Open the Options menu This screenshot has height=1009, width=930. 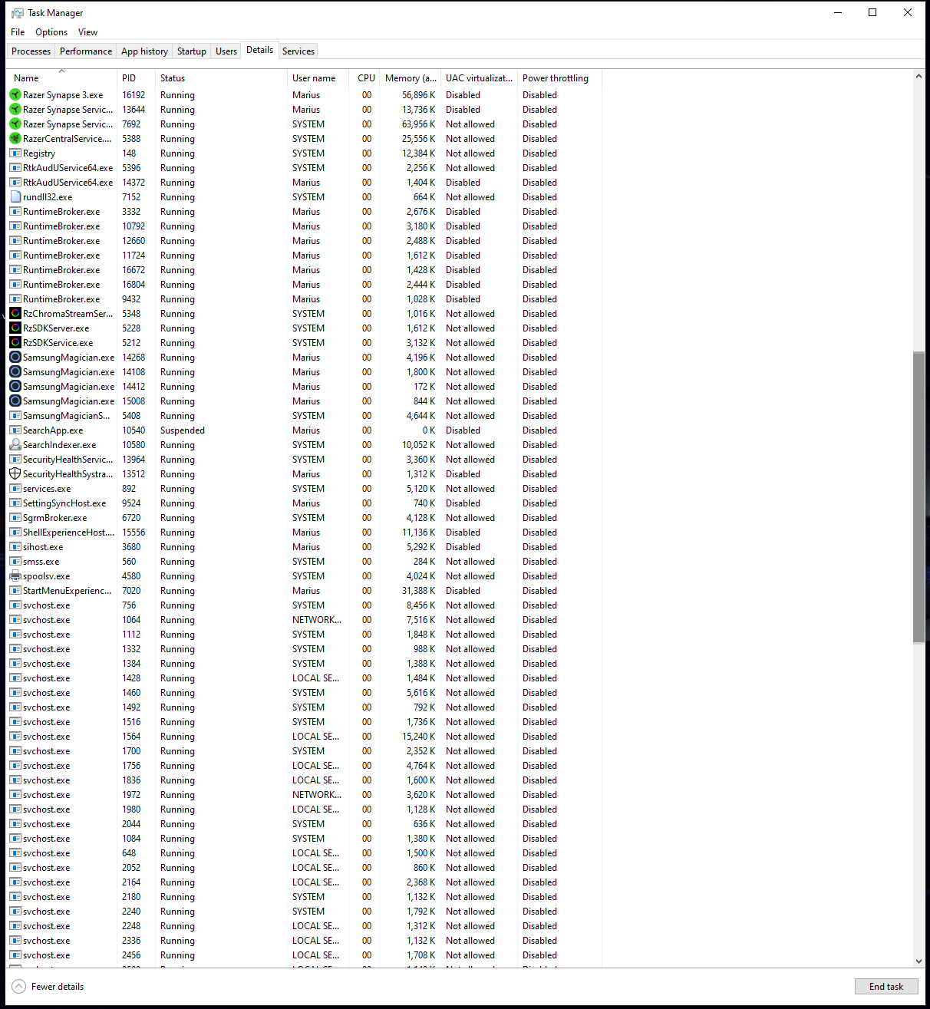coord(51,32)
